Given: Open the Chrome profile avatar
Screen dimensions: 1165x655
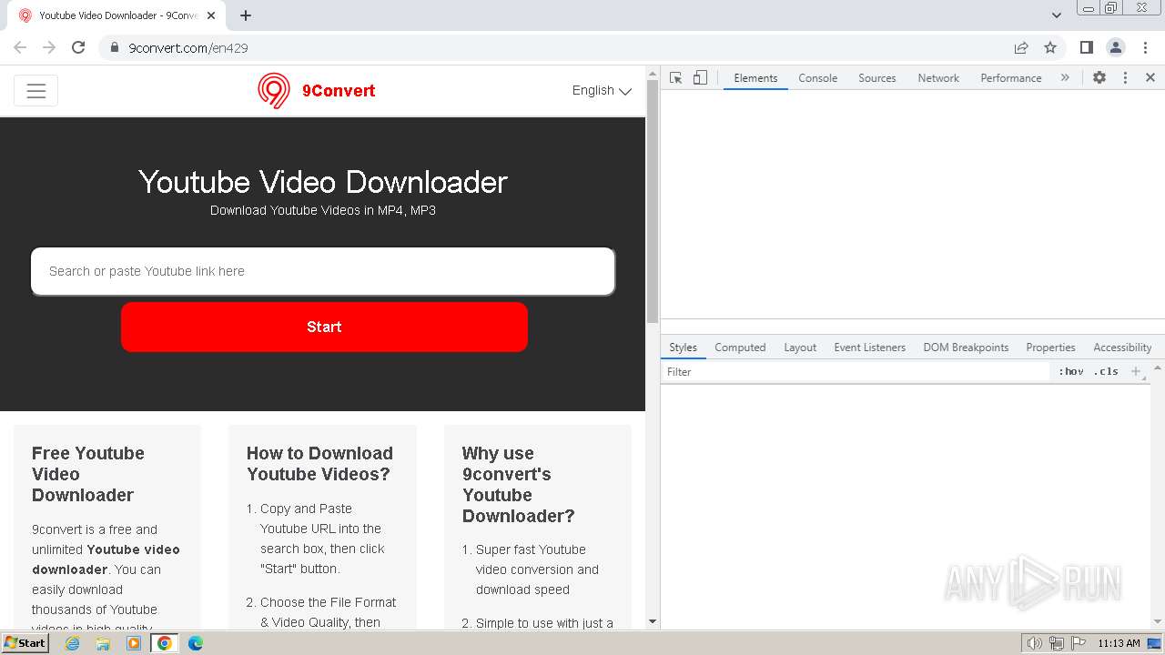Looking at the screenshot, I should 1116,47.
